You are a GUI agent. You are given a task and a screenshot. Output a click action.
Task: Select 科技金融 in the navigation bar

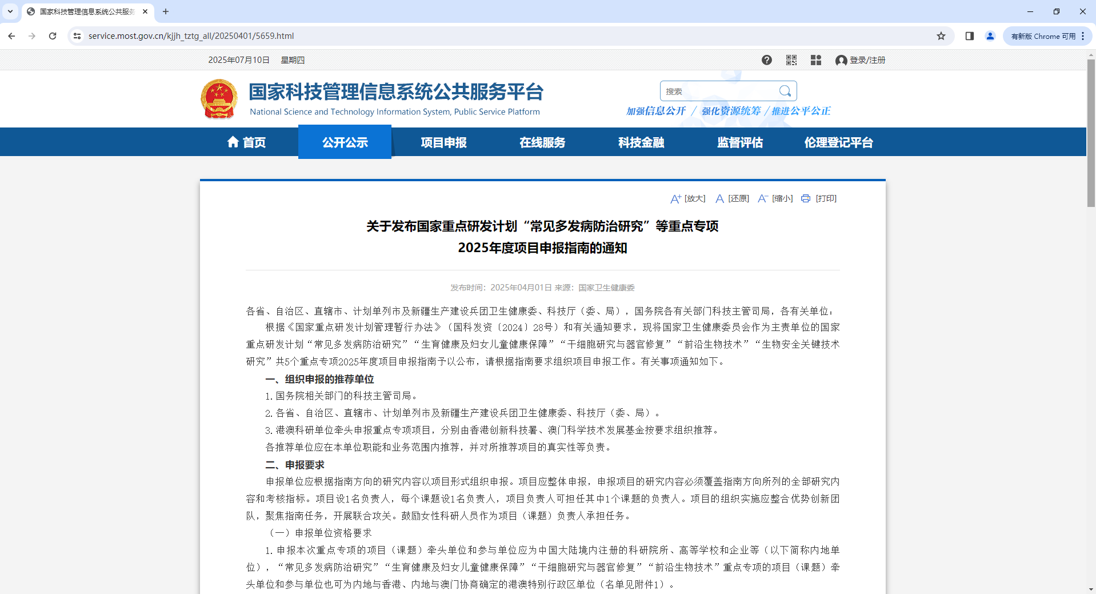(x=641, y=142)
